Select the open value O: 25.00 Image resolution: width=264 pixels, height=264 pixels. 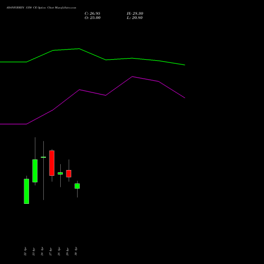click(92, 18)
